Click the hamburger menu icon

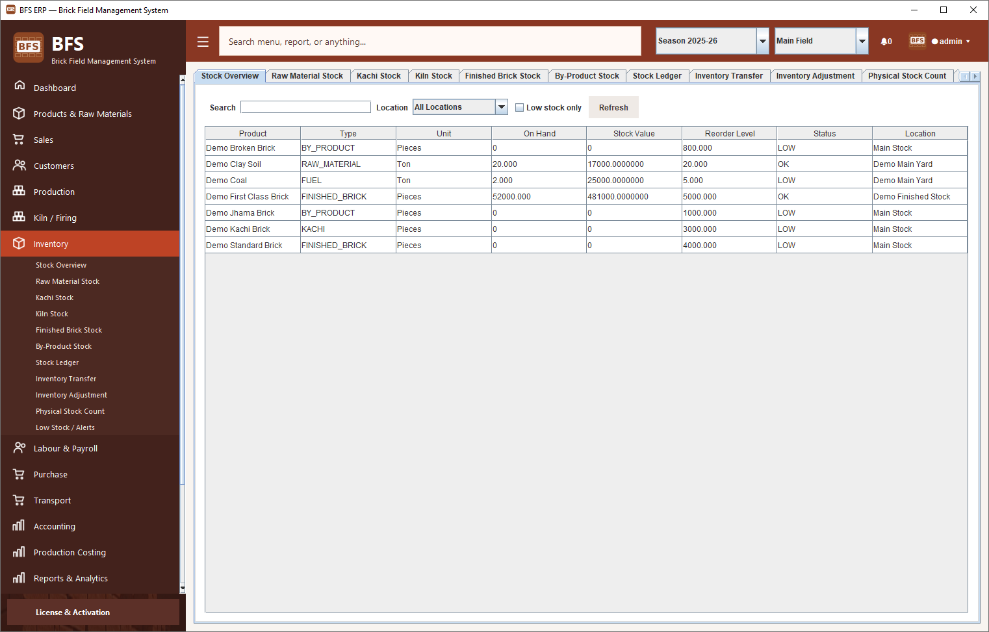[203, 42]
